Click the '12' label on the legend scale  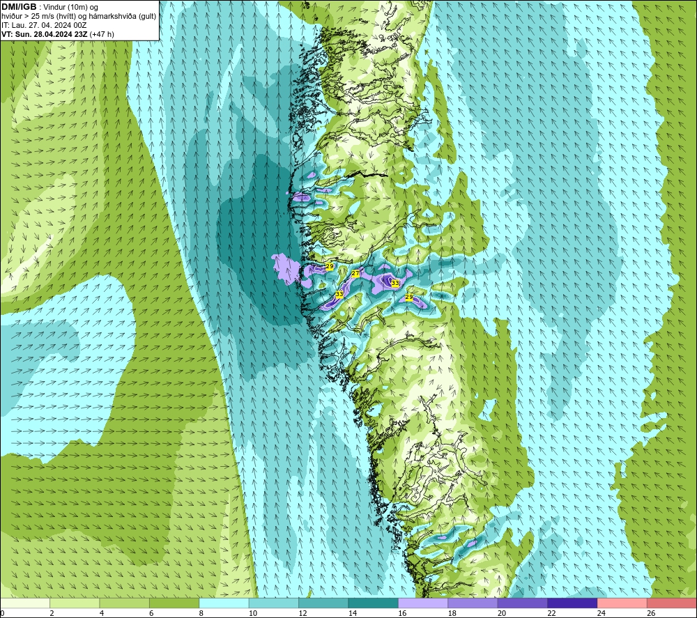point(302,613)
